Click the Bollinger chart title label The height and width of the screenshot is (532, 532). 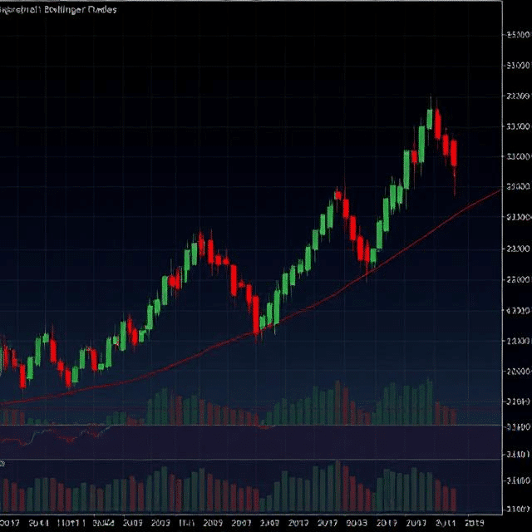[58, 10]
